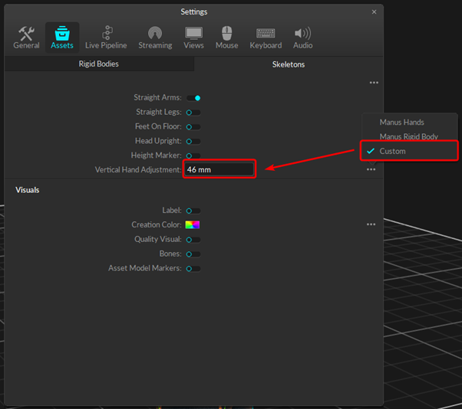Image resolution: width=462 pixels, height=409 pixels.
Task: Switch to the Rigid Bodies tab
Action: (99, 64)
